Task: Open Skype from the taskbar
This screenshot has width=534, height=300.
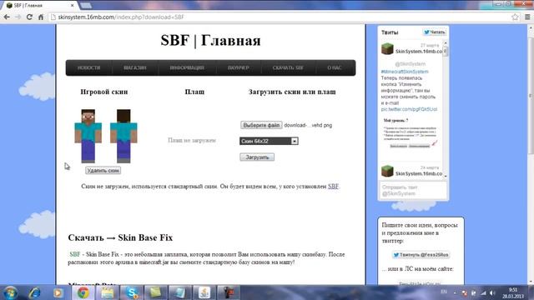Action: 131,292
